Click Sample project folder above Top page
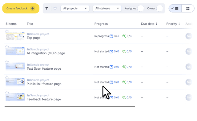Viewport: 197px width, 121px height. [38, 34]
